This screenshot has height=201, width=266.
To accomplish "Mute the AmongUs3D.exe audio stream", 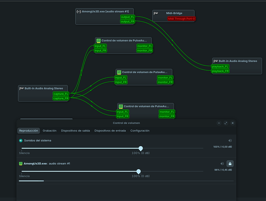I will pos(222,164).
